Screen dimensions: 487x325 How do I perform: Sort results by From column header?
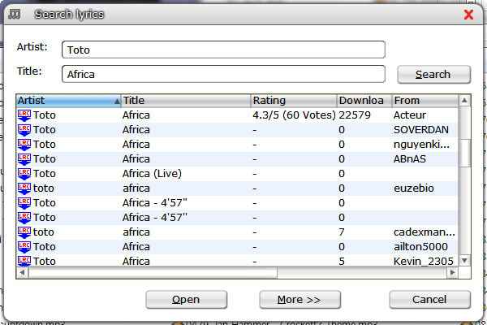425,101
